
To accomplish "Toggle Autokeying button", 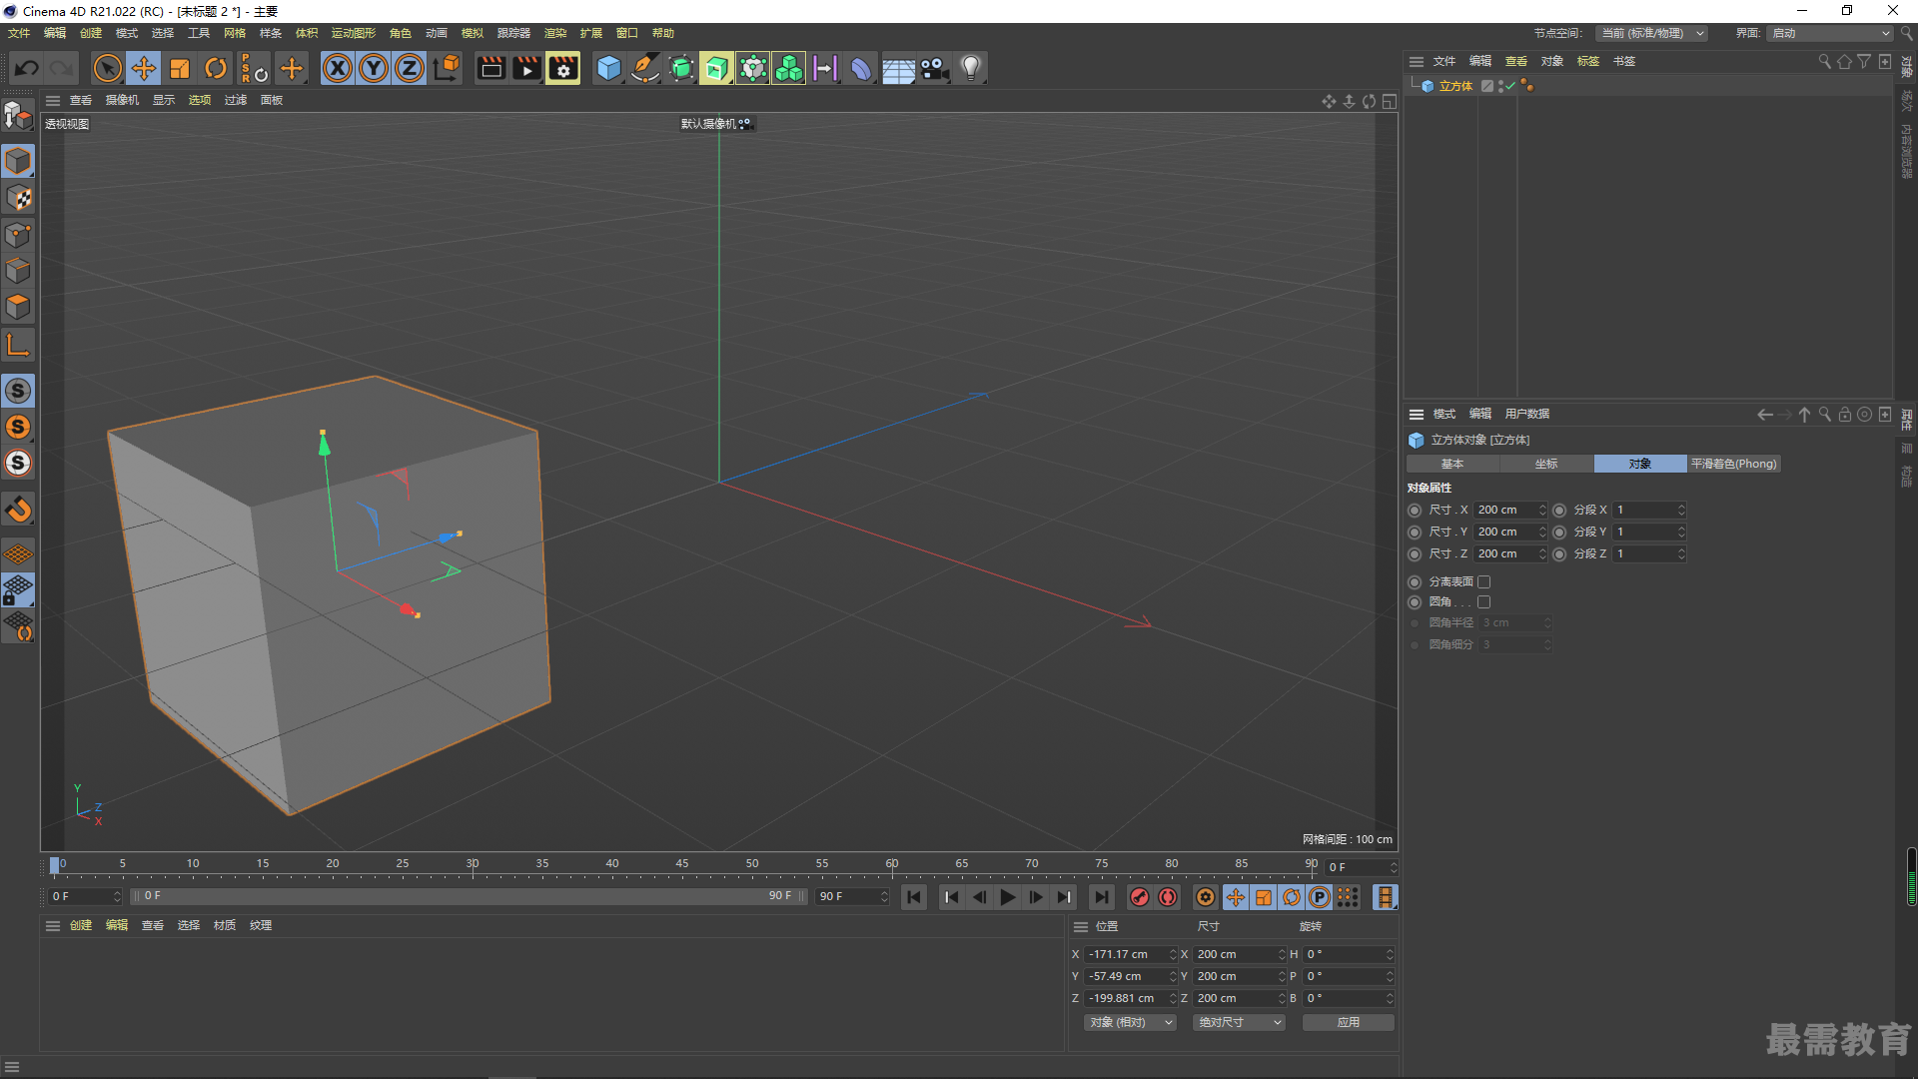I will coord(1168,897).
